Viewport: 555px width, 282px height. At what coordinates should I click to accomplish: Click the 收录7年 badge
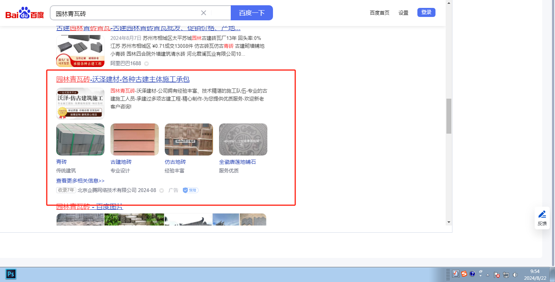pyautogui.click(x=66, y=190)
